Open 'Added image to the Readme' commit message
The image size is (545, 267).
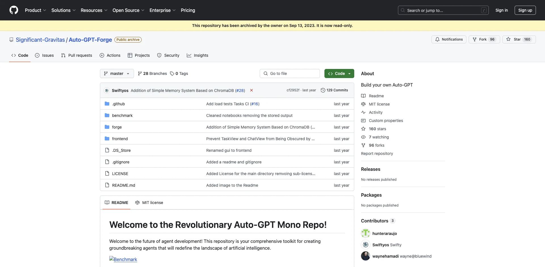pyautogui.click(x=232, y=185)
